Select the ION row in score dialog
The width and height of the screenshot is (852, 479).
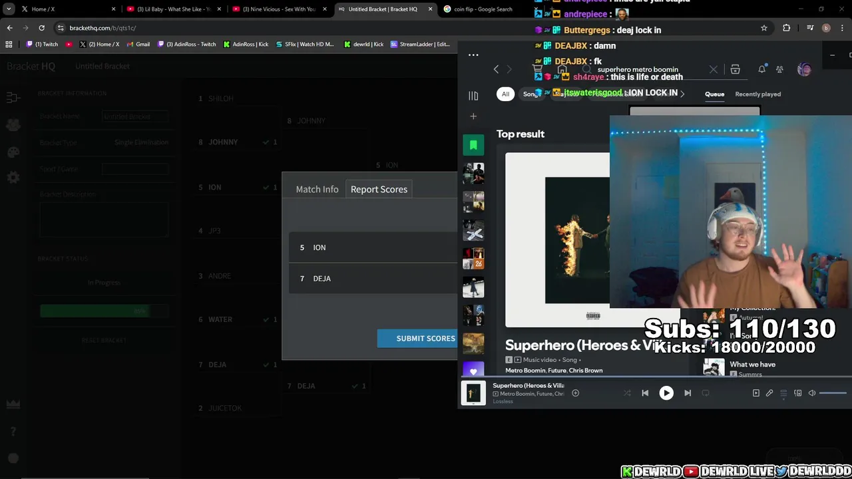click(x=373, y=247)
